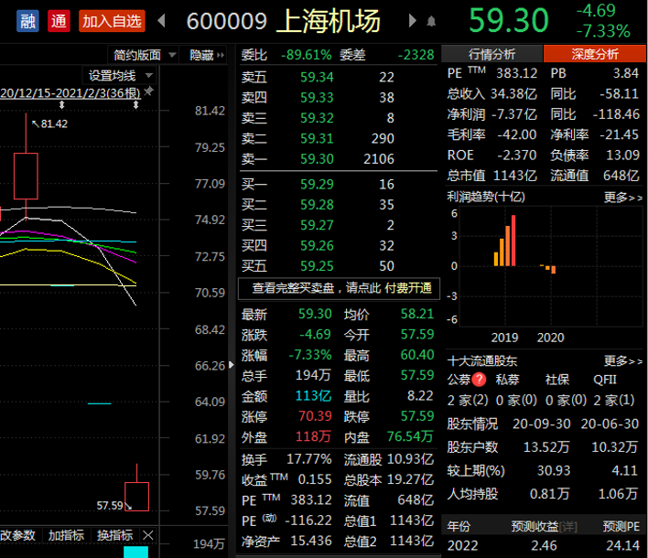Screen dimensions: 648x558
Task: Open 更多 link for 利润趋势
Action: (622, 198)
